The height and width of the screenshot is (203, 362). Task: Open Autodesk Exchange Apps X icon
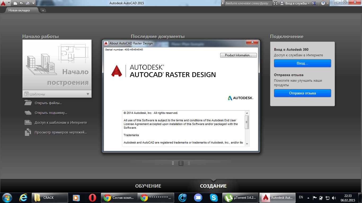click(314, 3)
